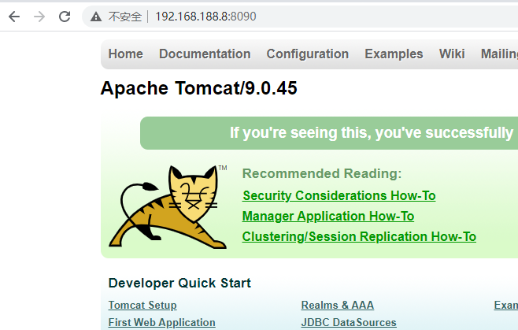Open the Home navigation item
518x330 pixels.
pos(125,54)
